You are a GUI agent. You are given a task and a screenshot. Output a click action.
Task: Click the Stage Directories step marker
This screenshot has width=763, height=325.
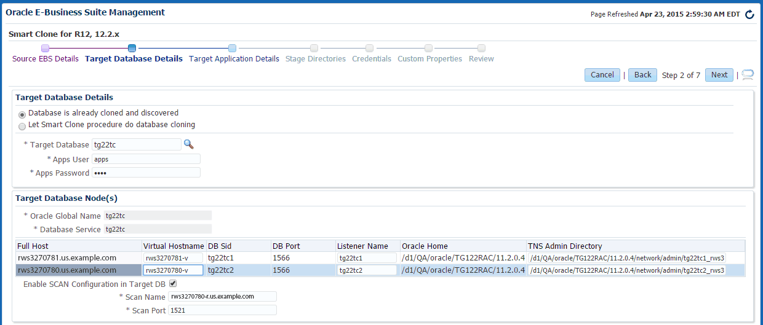pyautogui.click(x=314, y=48)
